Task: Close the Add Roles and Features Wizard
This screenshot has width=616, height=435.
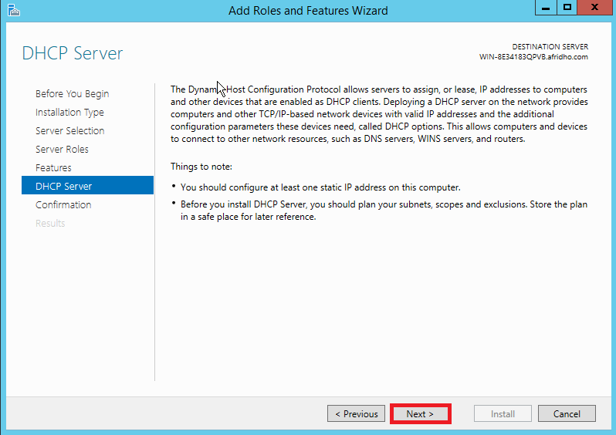Action: tap(594, 8)
